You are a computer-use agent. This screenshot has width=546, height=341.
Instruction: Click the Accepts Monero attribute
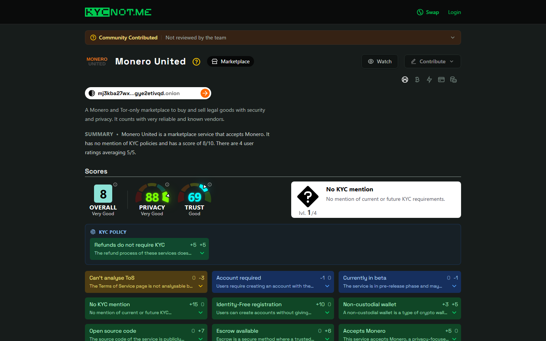click(400, 333)
